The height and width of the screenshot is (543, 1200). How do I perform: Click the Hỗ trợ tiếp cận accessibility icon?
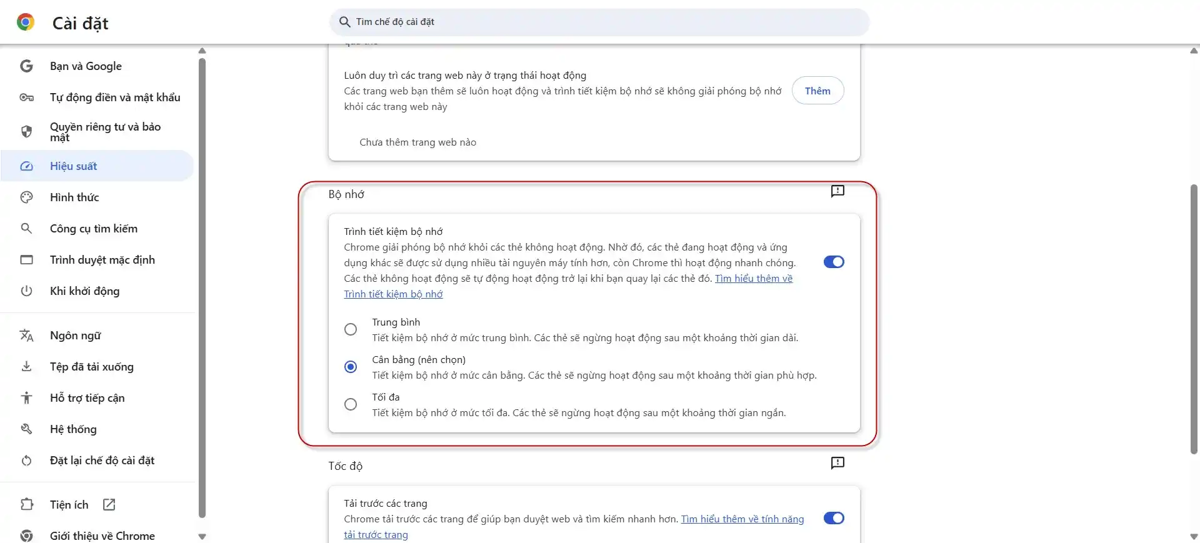26,398
